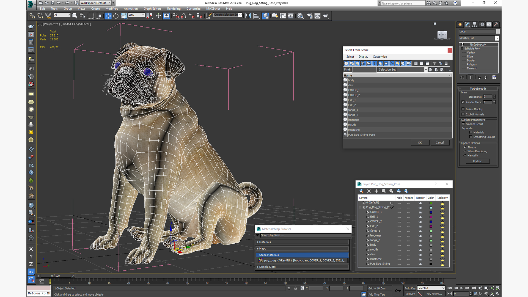Select the Manually update option
This screenshot has width=528, height=297.
[465, 155]
